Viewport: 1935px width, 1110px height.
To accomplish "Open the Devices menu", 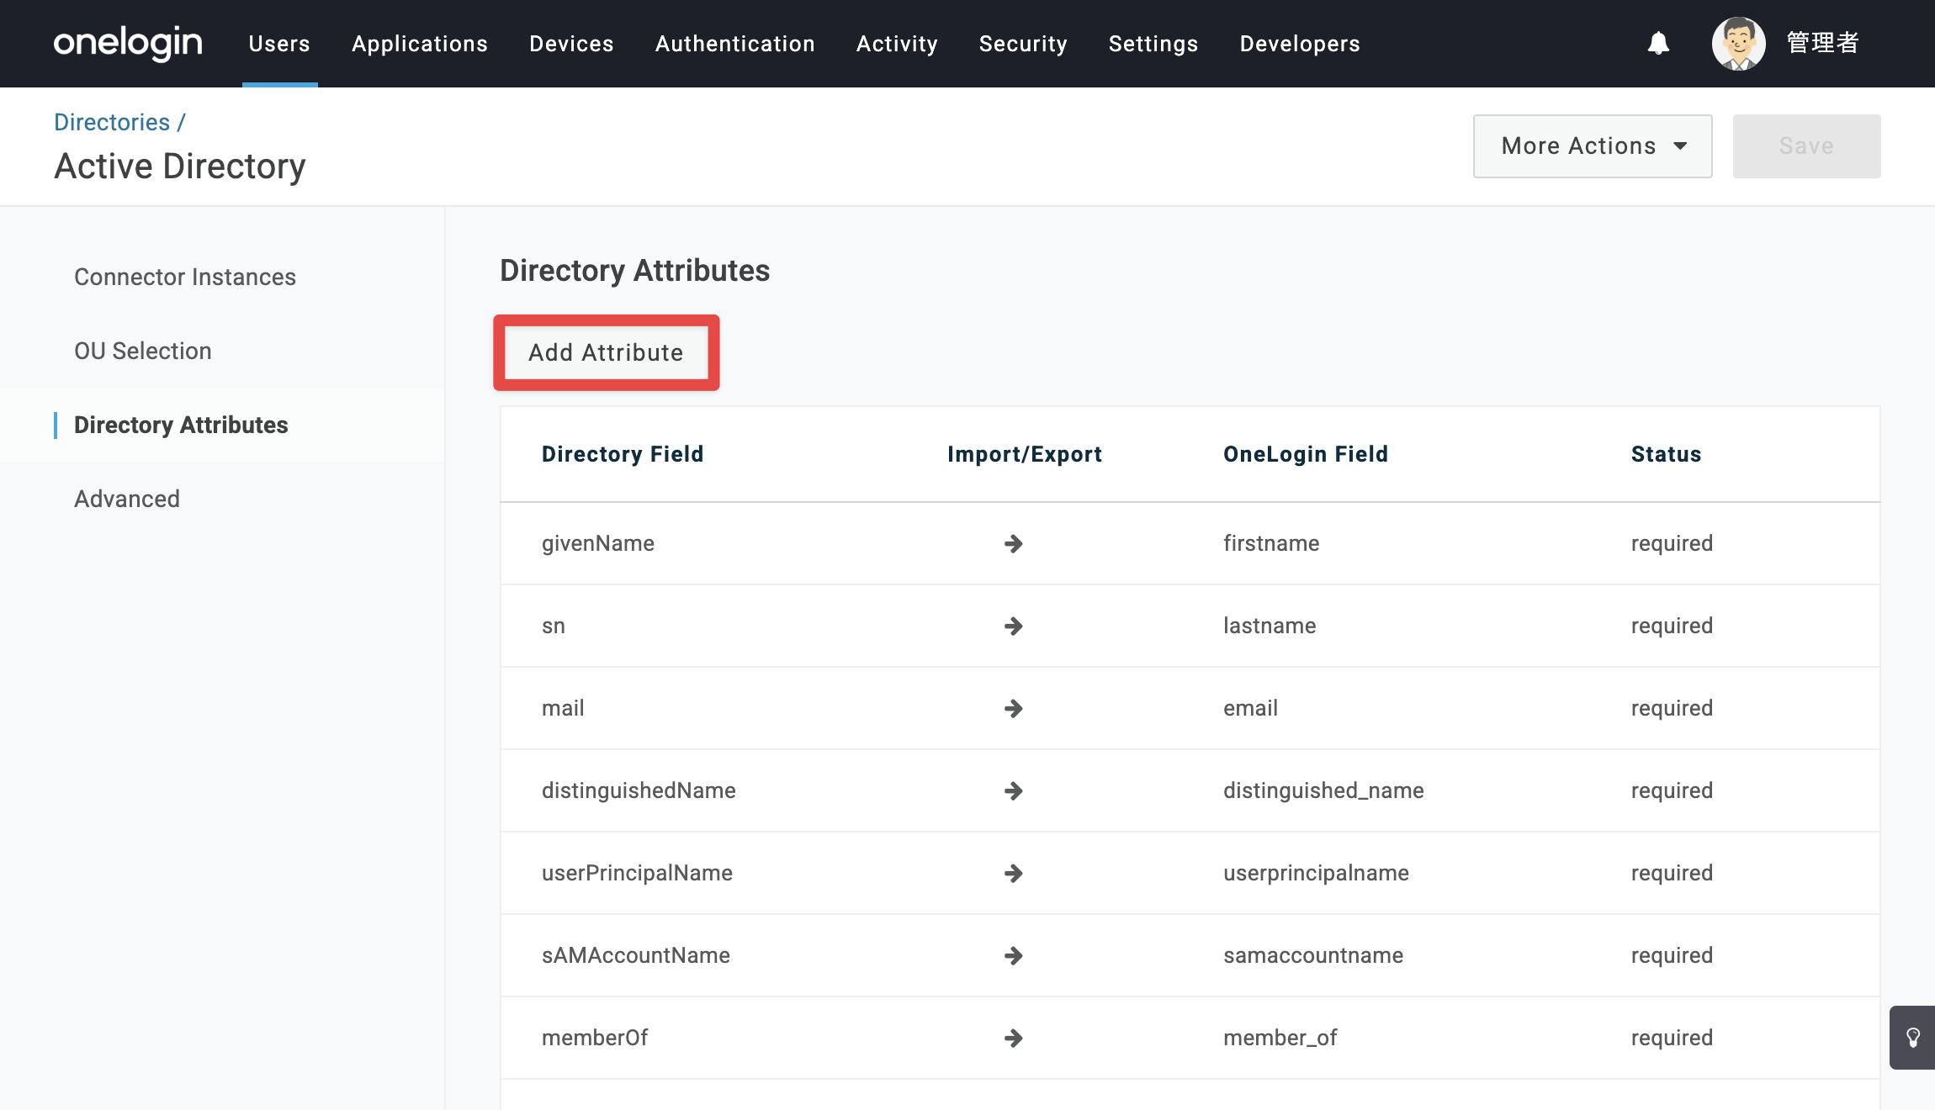I will point(571,44).
